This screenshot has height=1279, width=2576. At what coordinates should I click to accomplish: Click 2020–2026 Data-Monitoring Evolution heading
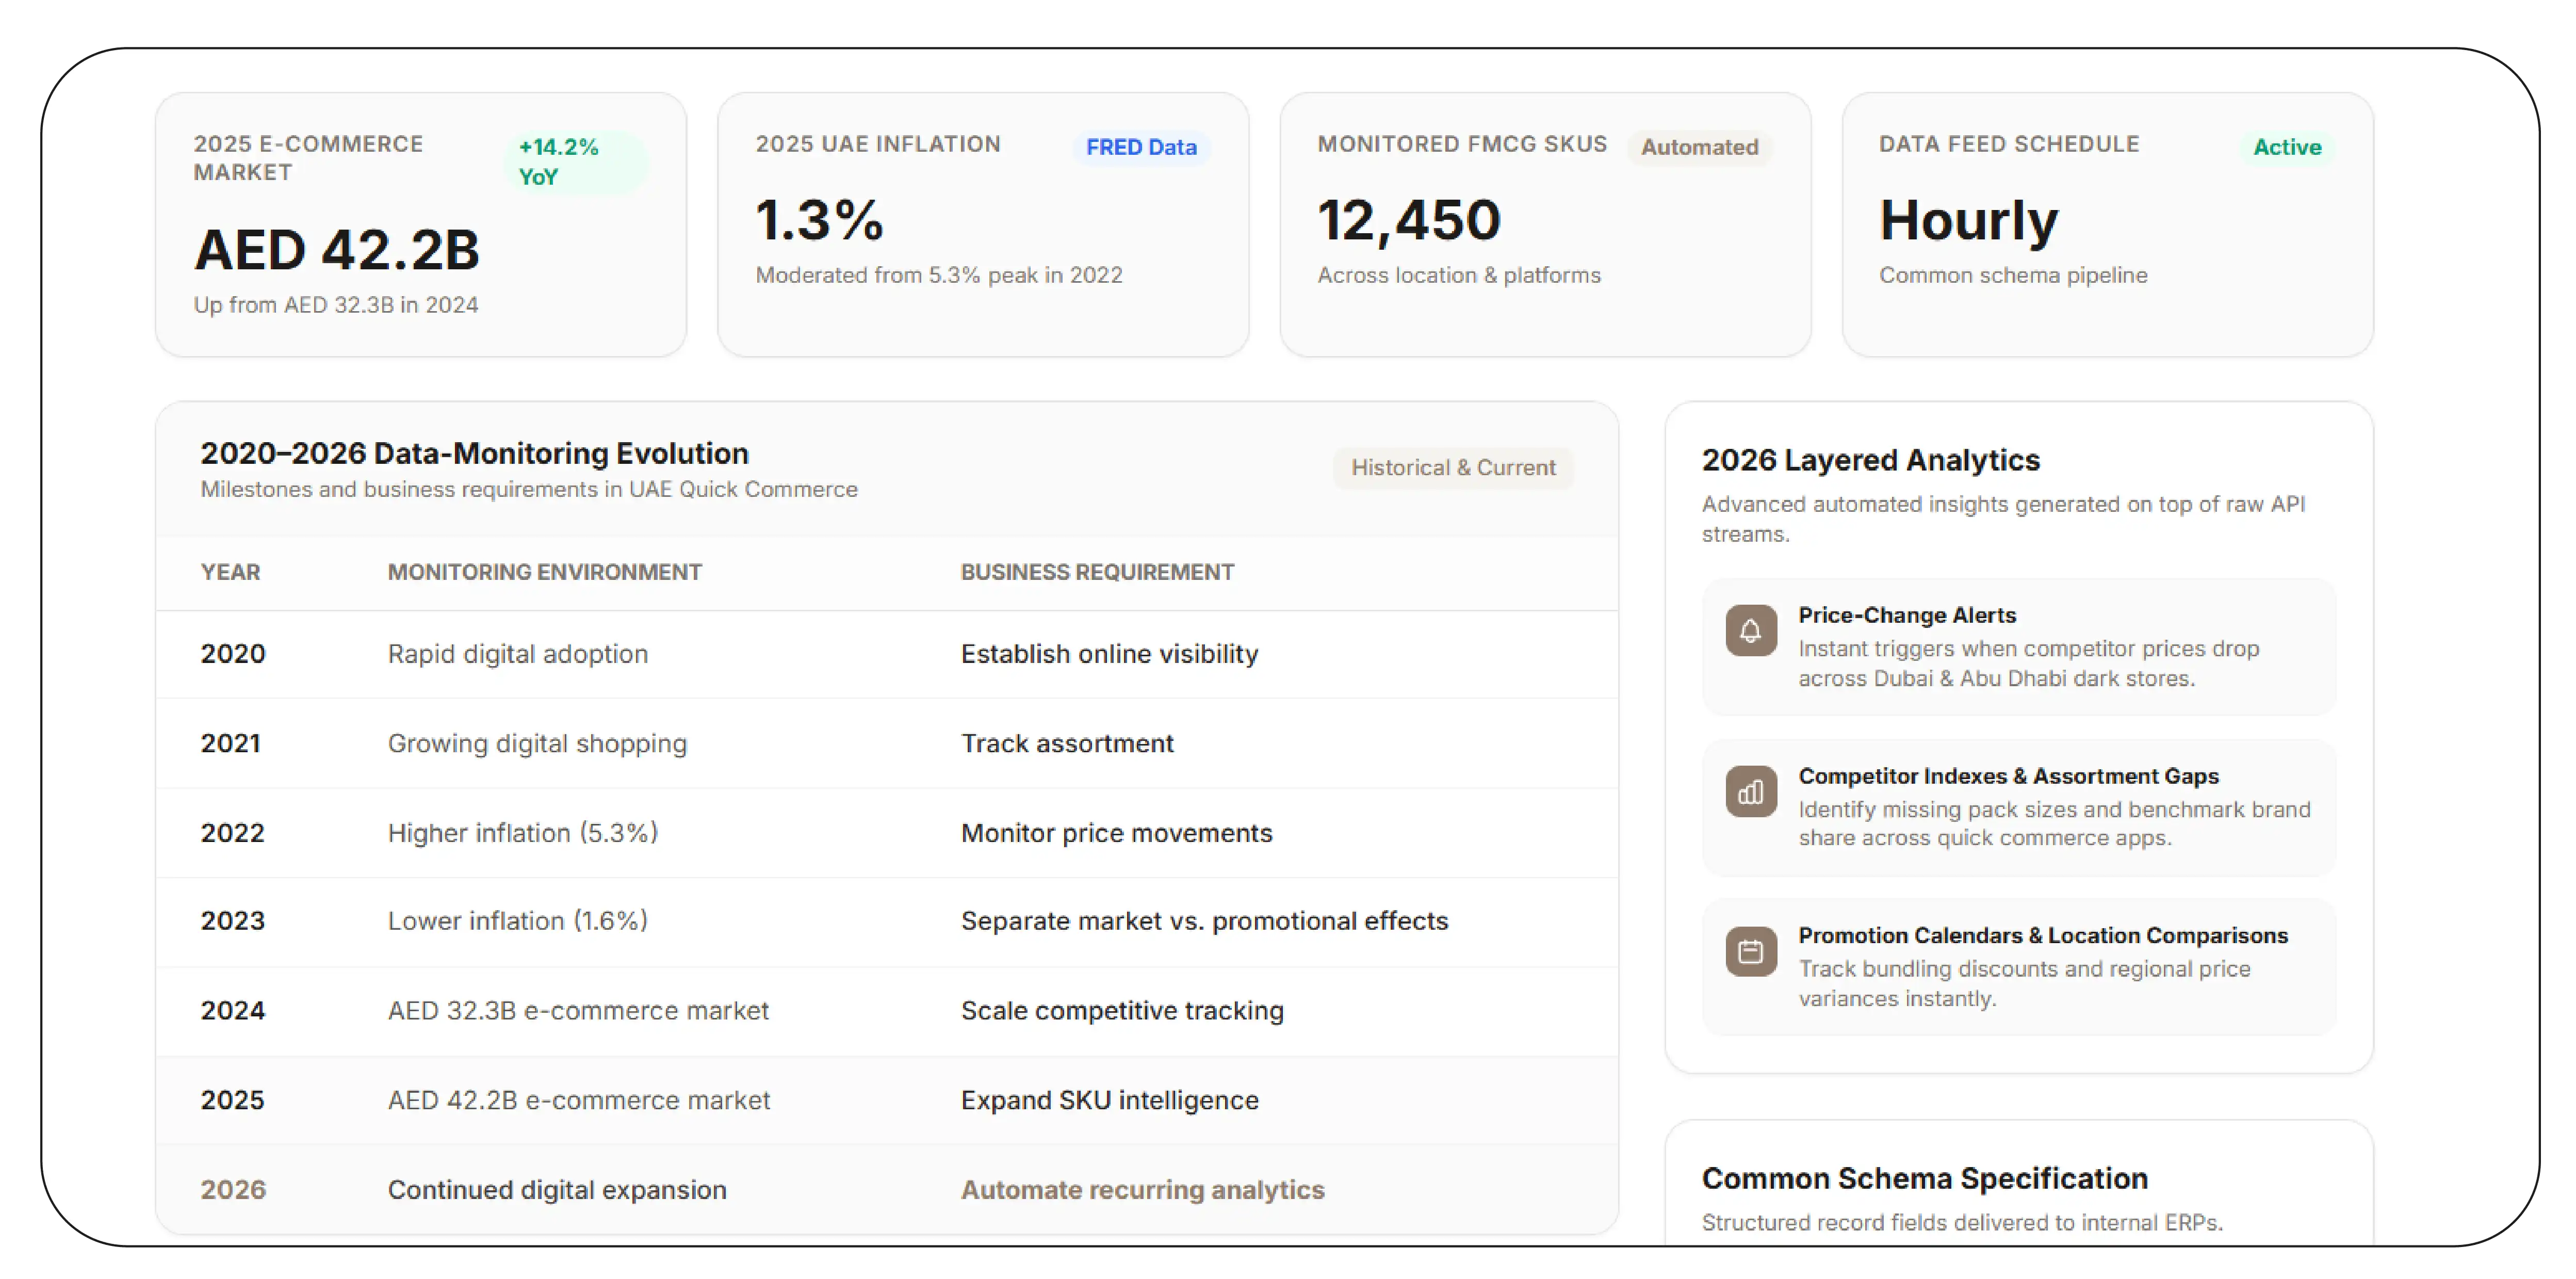tap(474, 453)
